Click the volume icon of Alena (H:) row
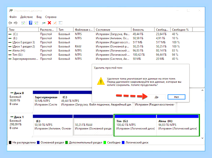The width and height of the screenshot is (212, 158). [10, 51]
